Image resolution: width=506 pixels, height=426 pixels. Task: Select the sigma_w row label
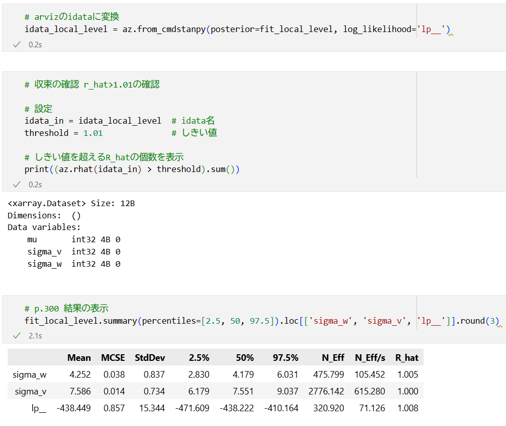[x=30, y=375]
